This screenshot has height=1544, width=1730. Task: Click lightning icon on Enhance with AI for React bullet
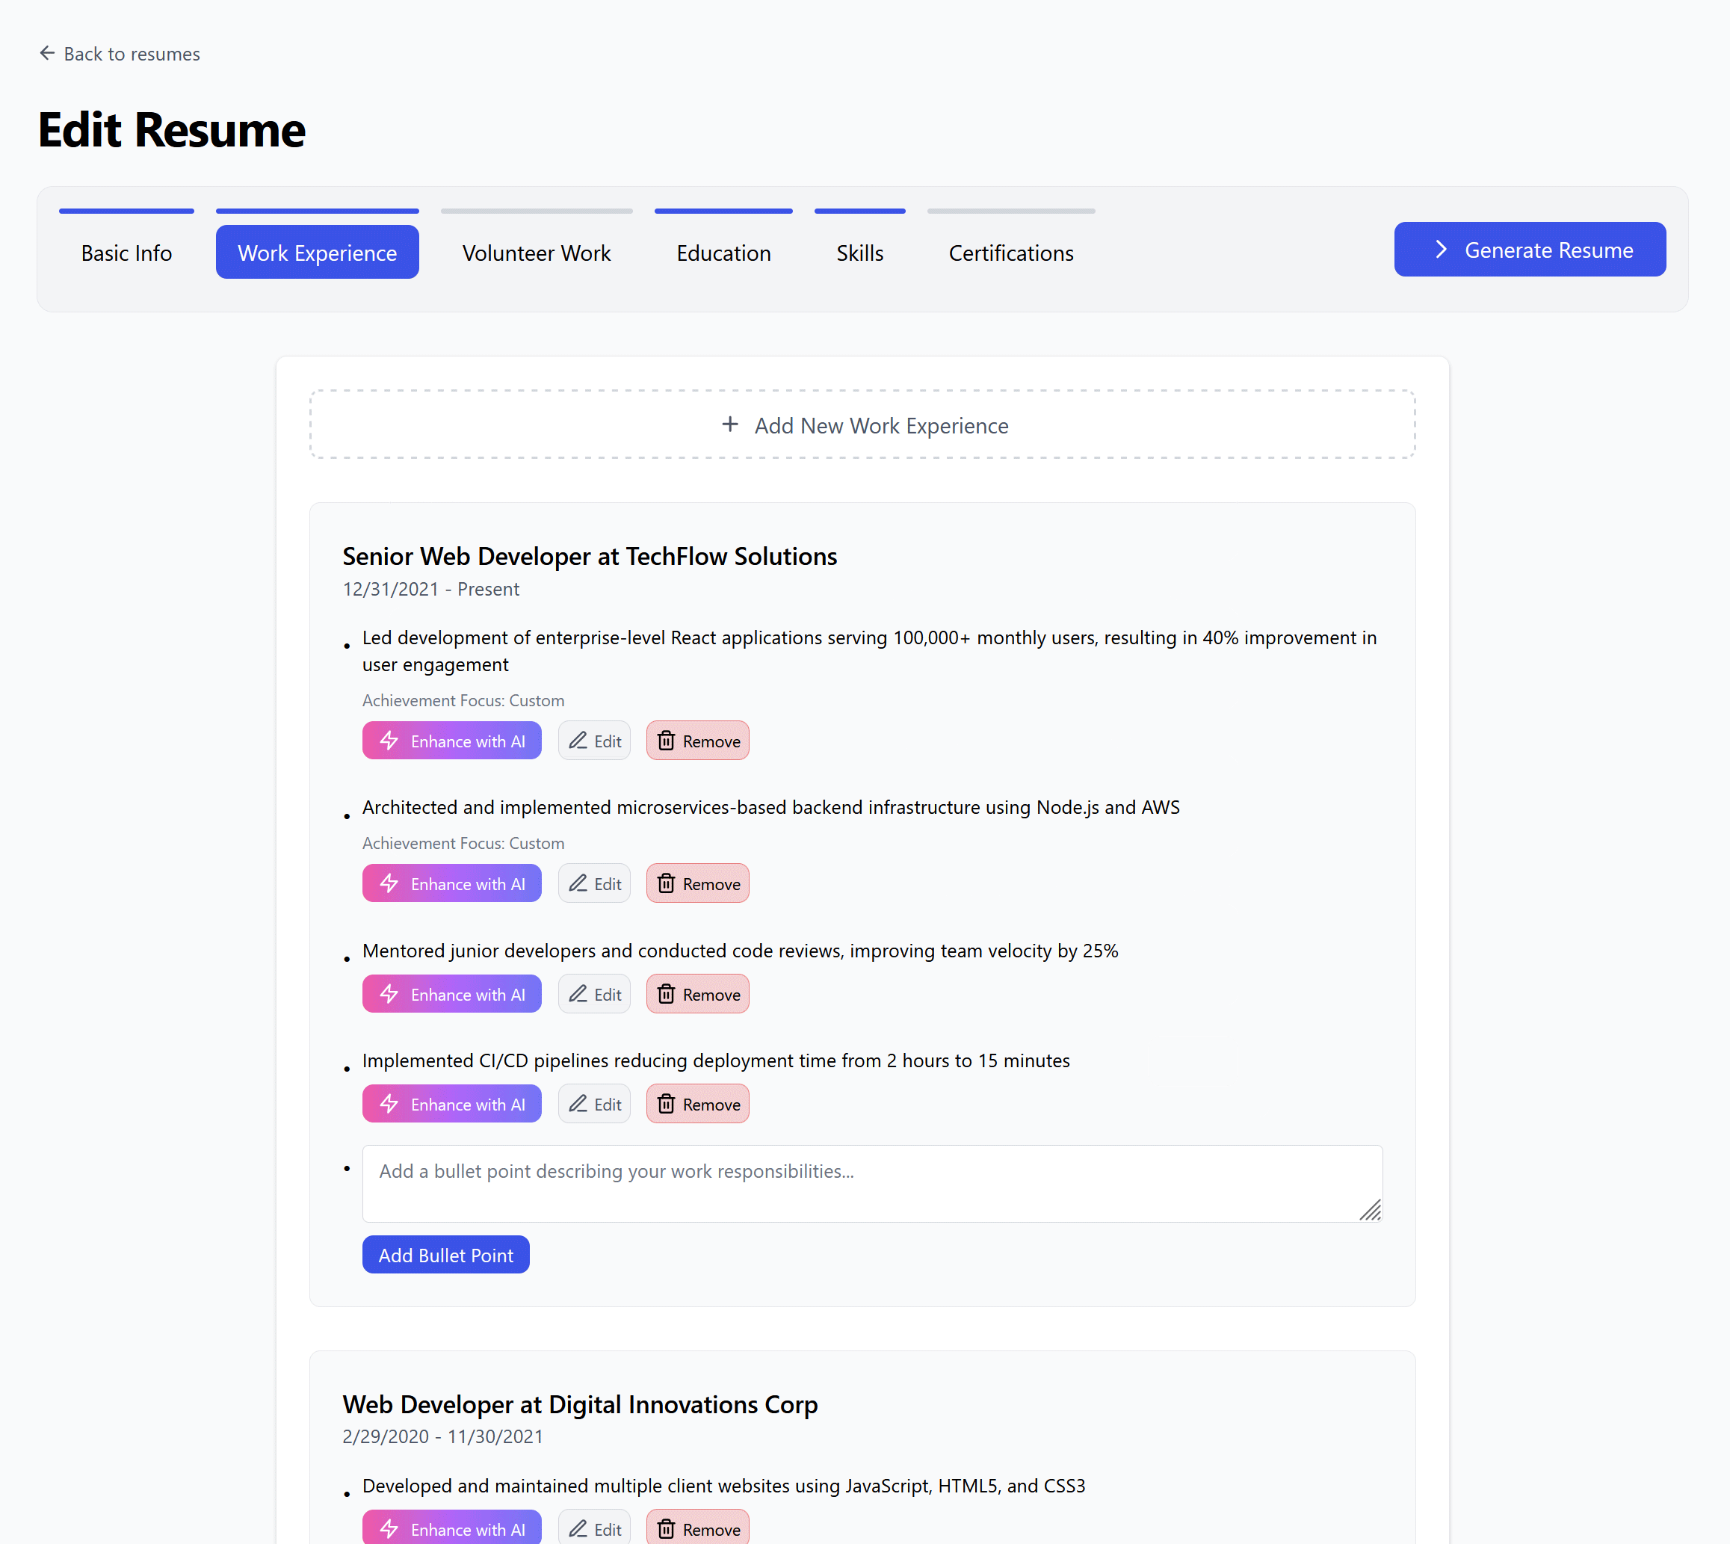click(x=389, y=741)
